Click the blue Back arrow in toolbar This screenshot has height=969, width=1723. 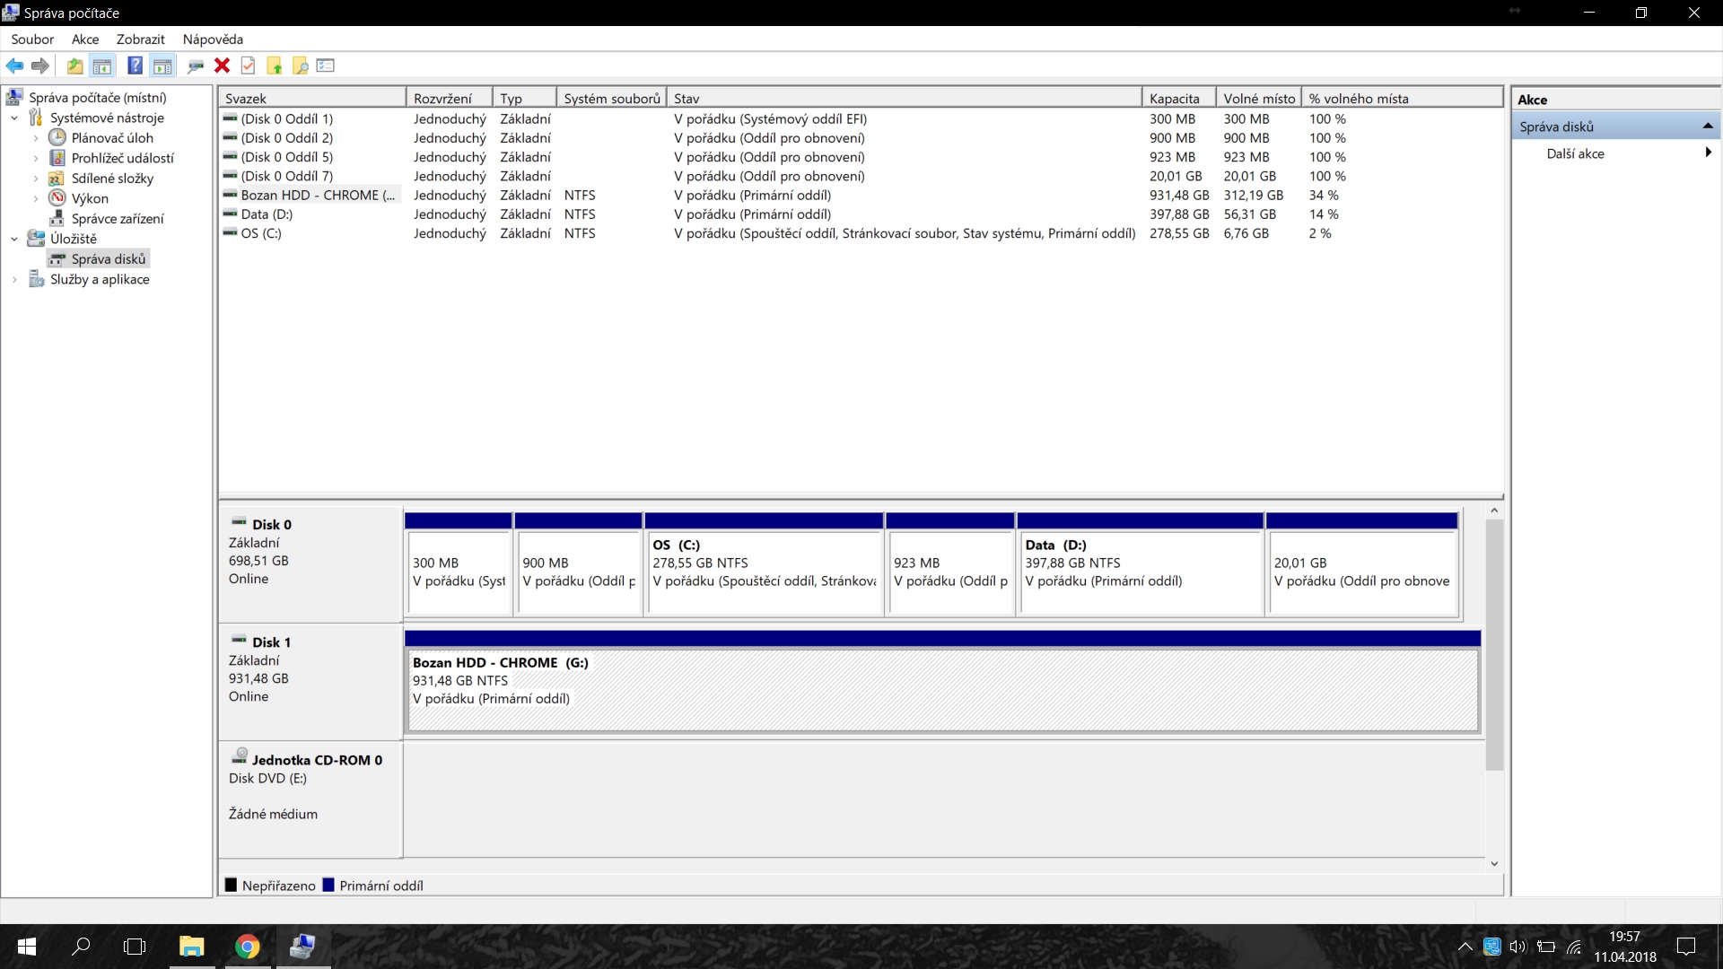(x=14, y=65)
